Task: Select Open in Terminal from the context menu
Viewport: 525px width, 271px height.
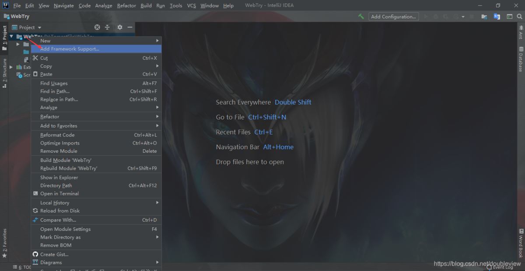Action: point(59,193)
